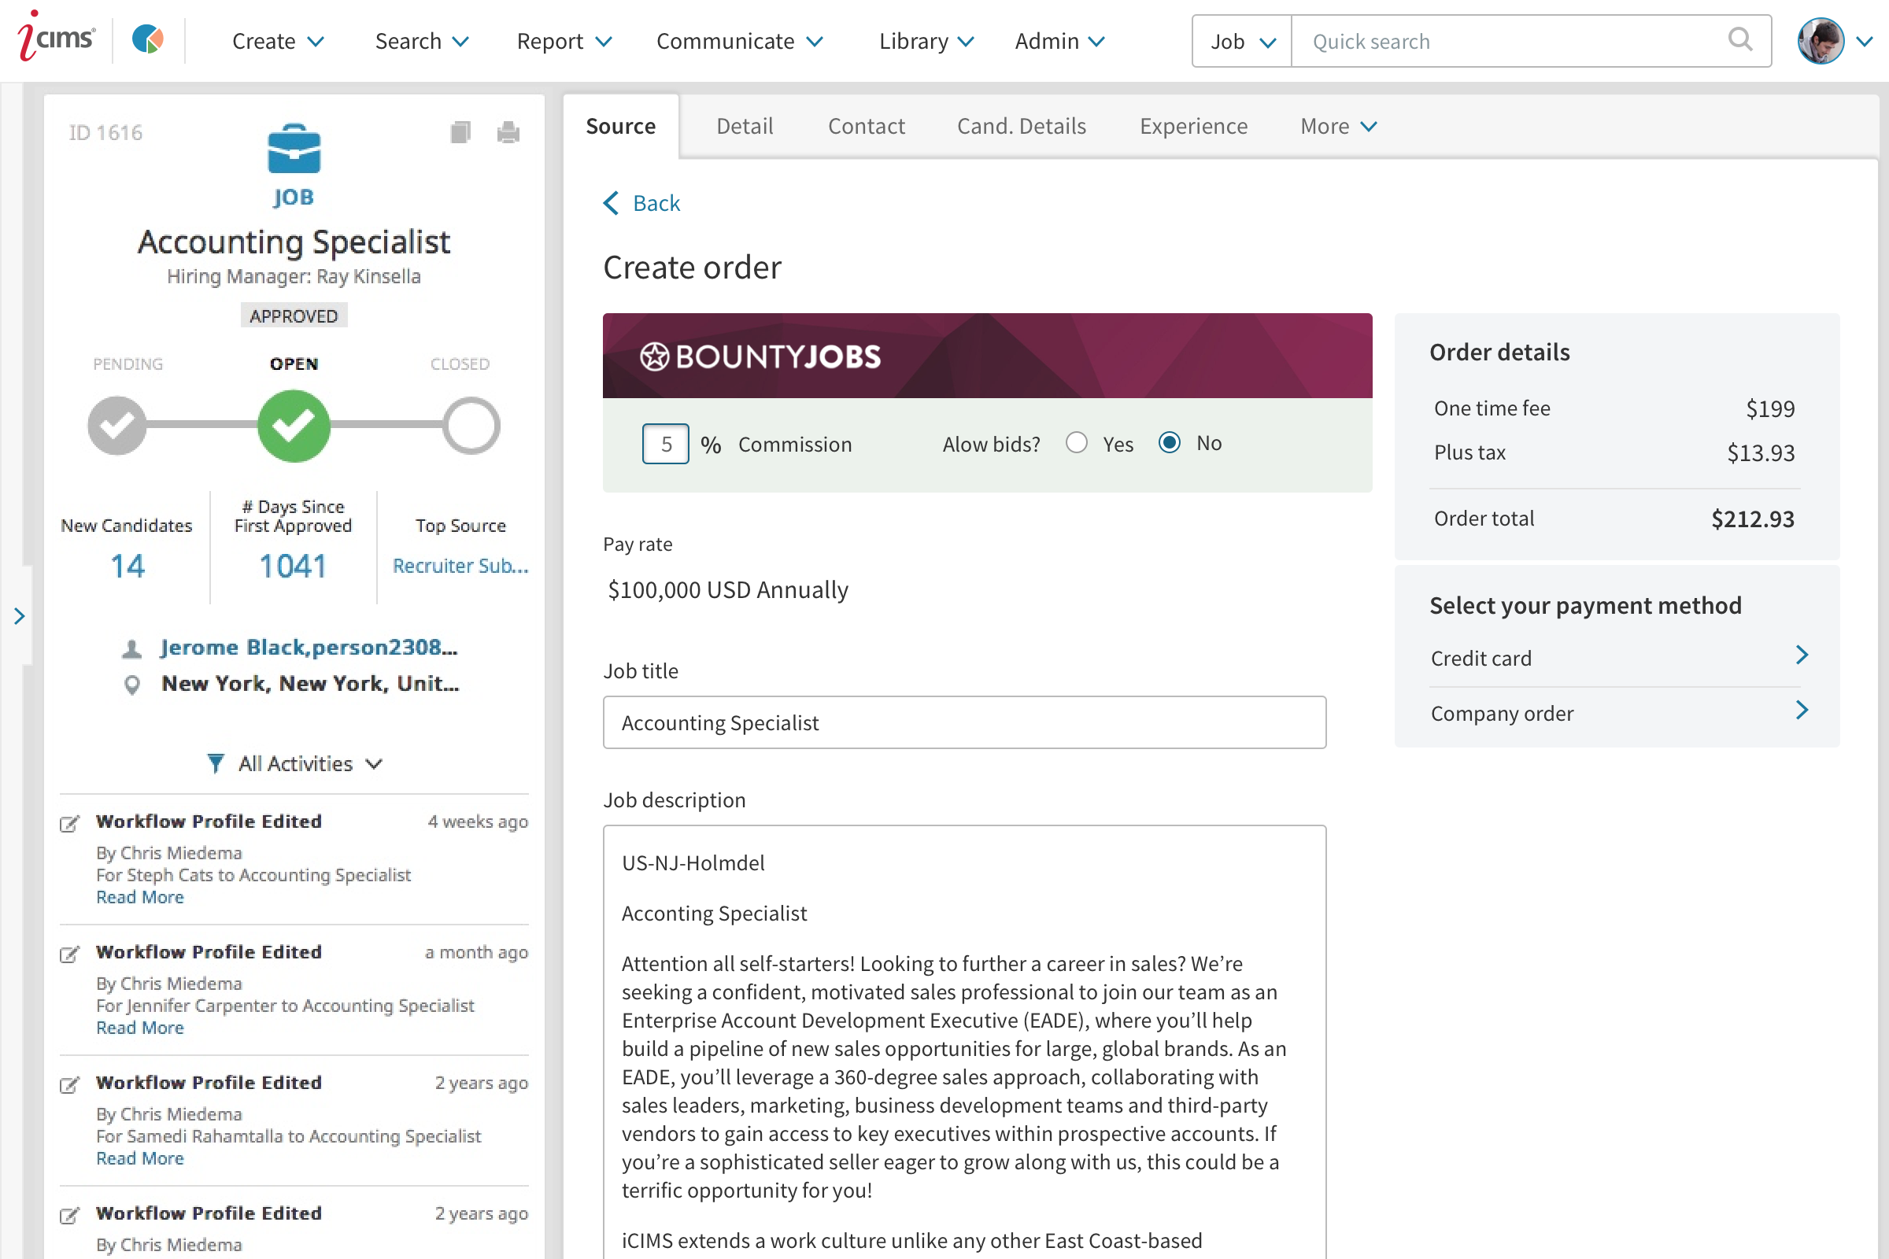
Task: Open the Experience tab
Action: coord(1193,126)
